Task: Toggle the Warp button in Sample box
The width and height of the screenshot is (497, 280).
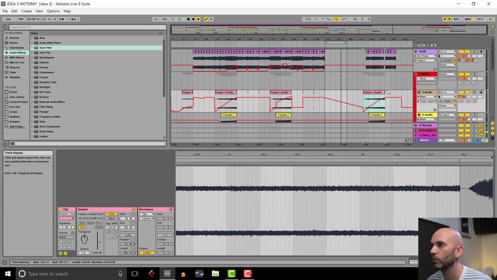Action: (x=111, y=214)
